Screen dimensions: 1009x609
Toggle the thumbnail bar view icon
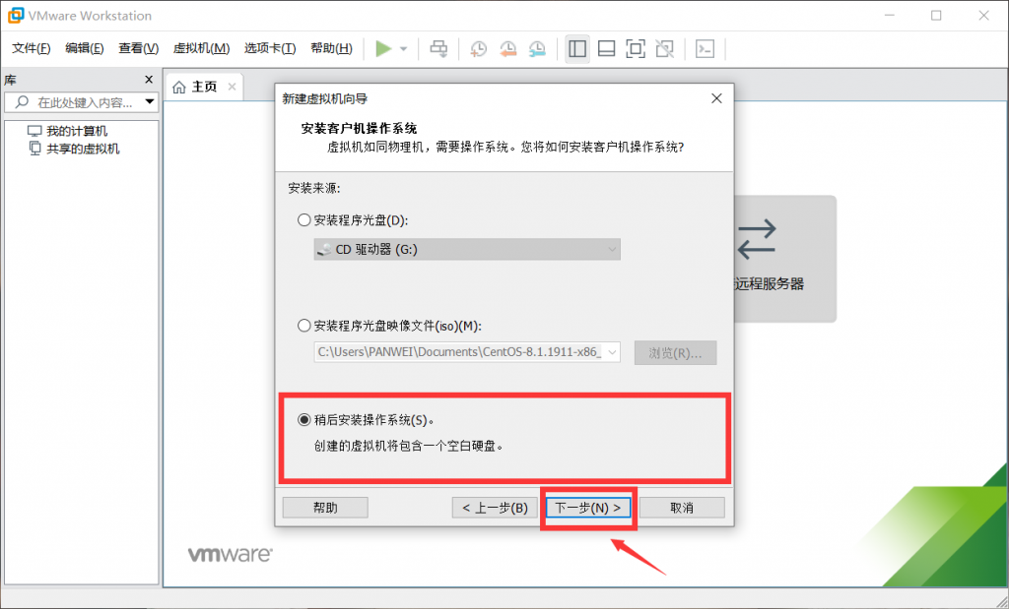click(606, 49)
